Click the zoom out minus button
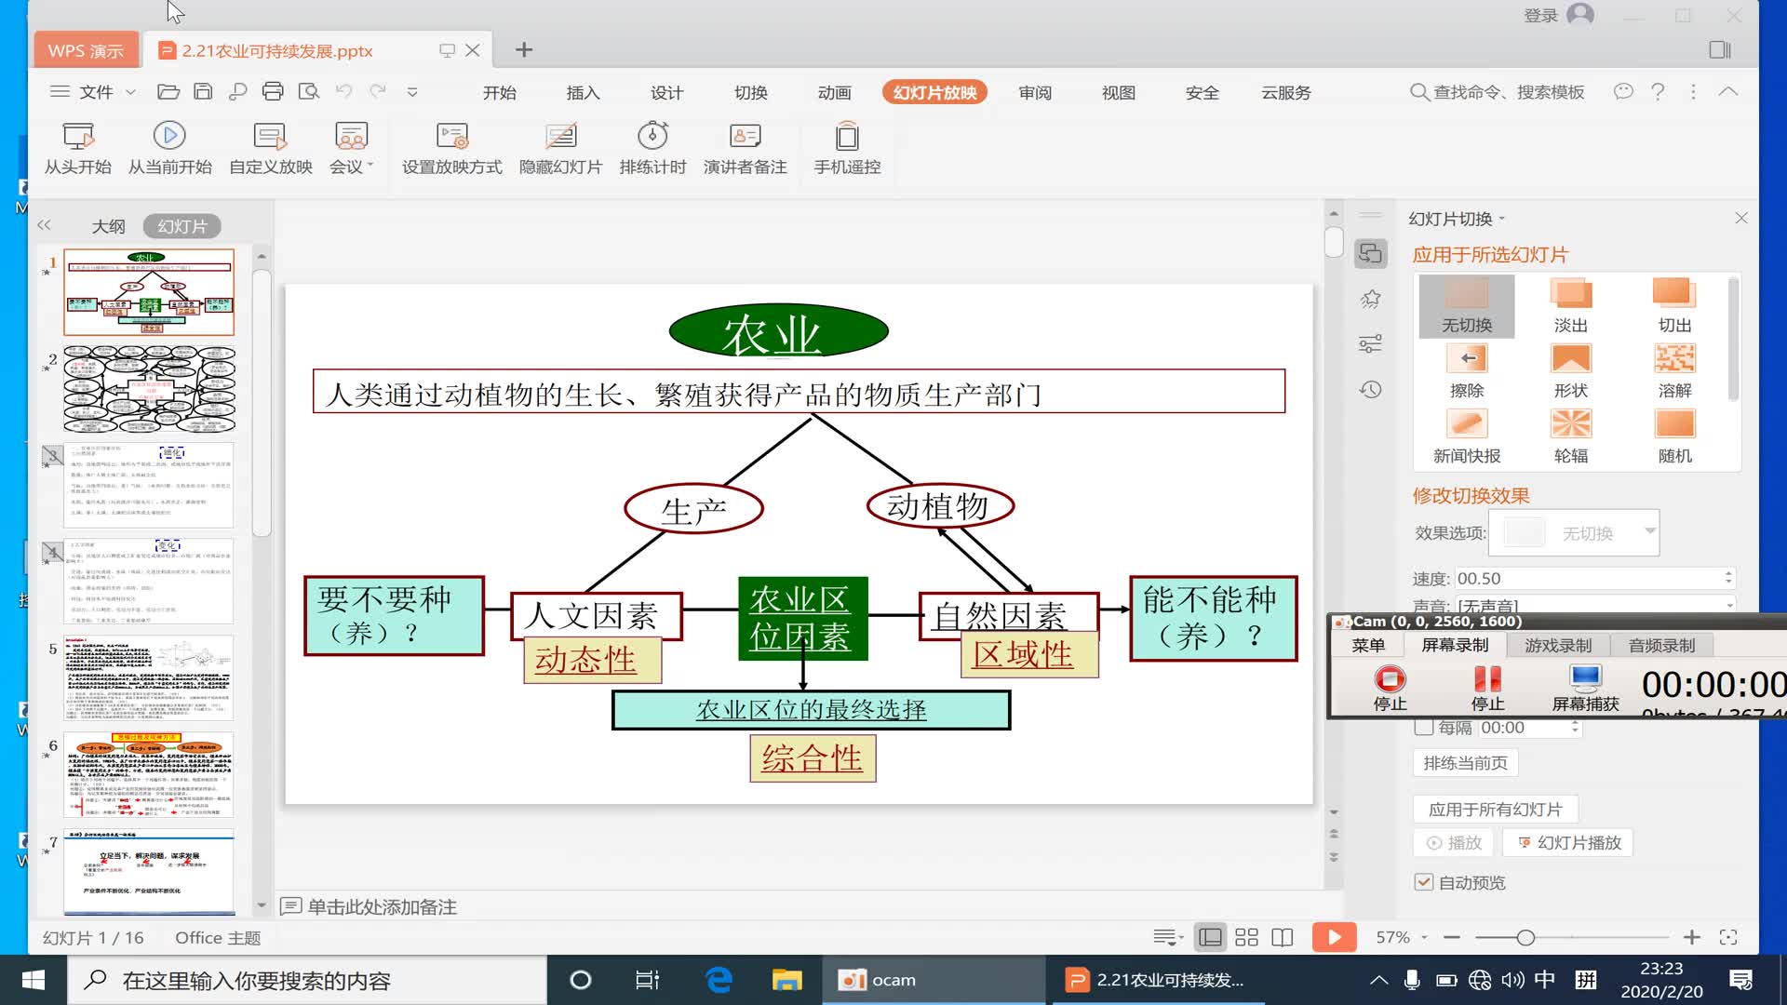The height and width of the screenshot is (1005, 1787). 1452,937
